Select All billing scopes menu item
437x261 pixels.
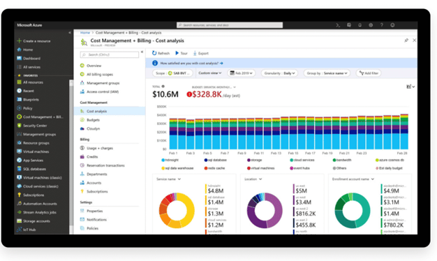pos(96,74)
